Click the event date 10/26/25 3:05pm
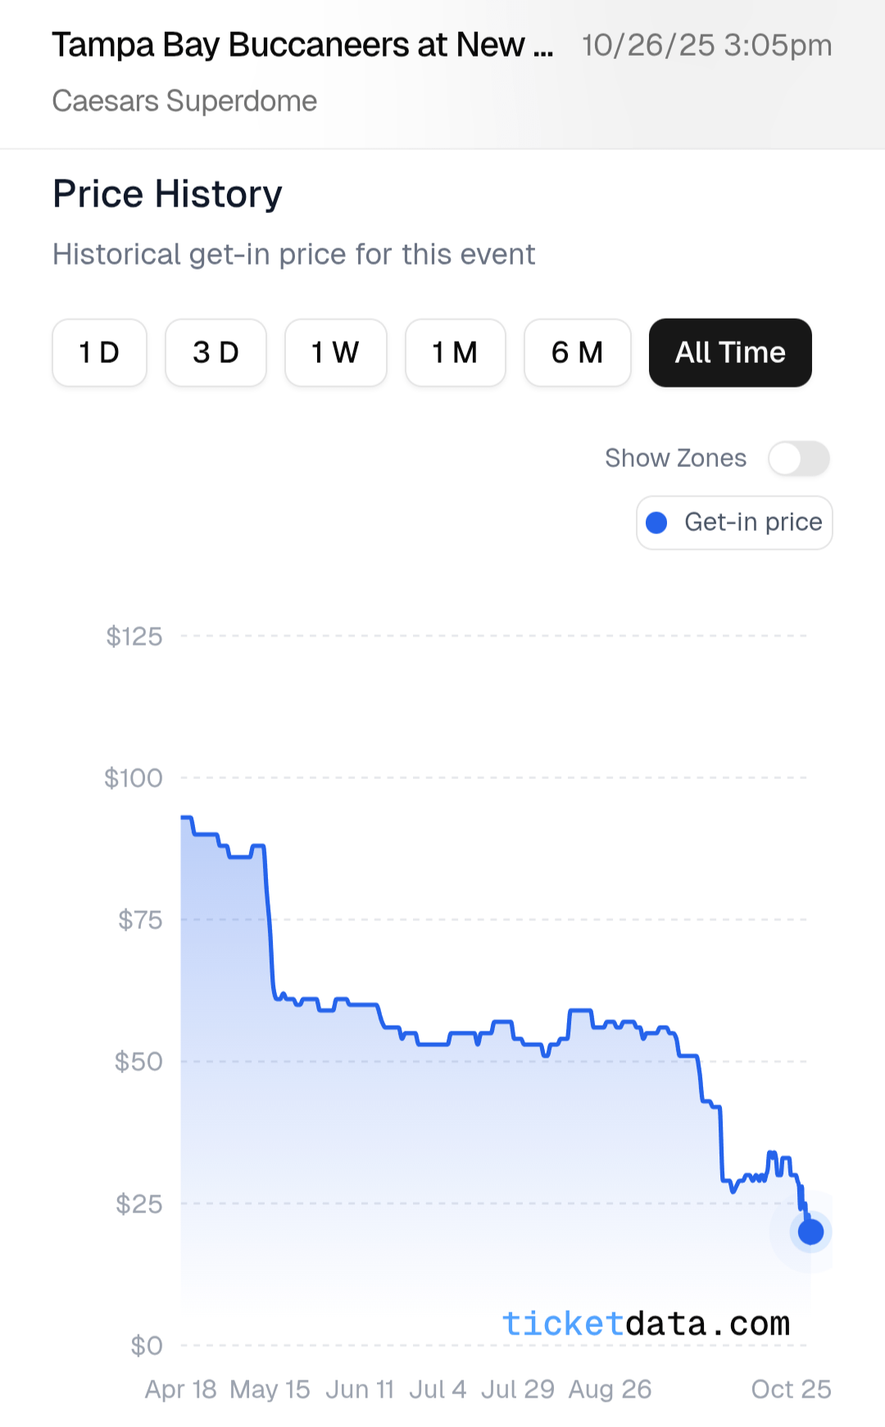885x1427 pixels. tap(706, 45)
